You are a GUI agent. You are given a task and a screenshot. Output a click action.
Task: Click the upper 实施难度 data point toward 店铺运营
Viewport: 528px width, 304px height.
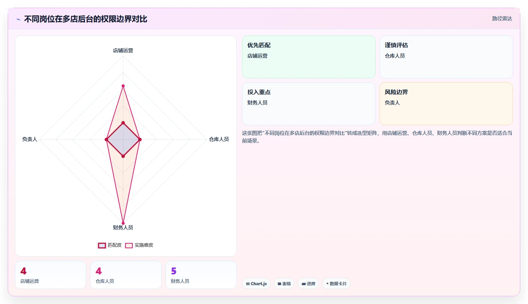123,86
